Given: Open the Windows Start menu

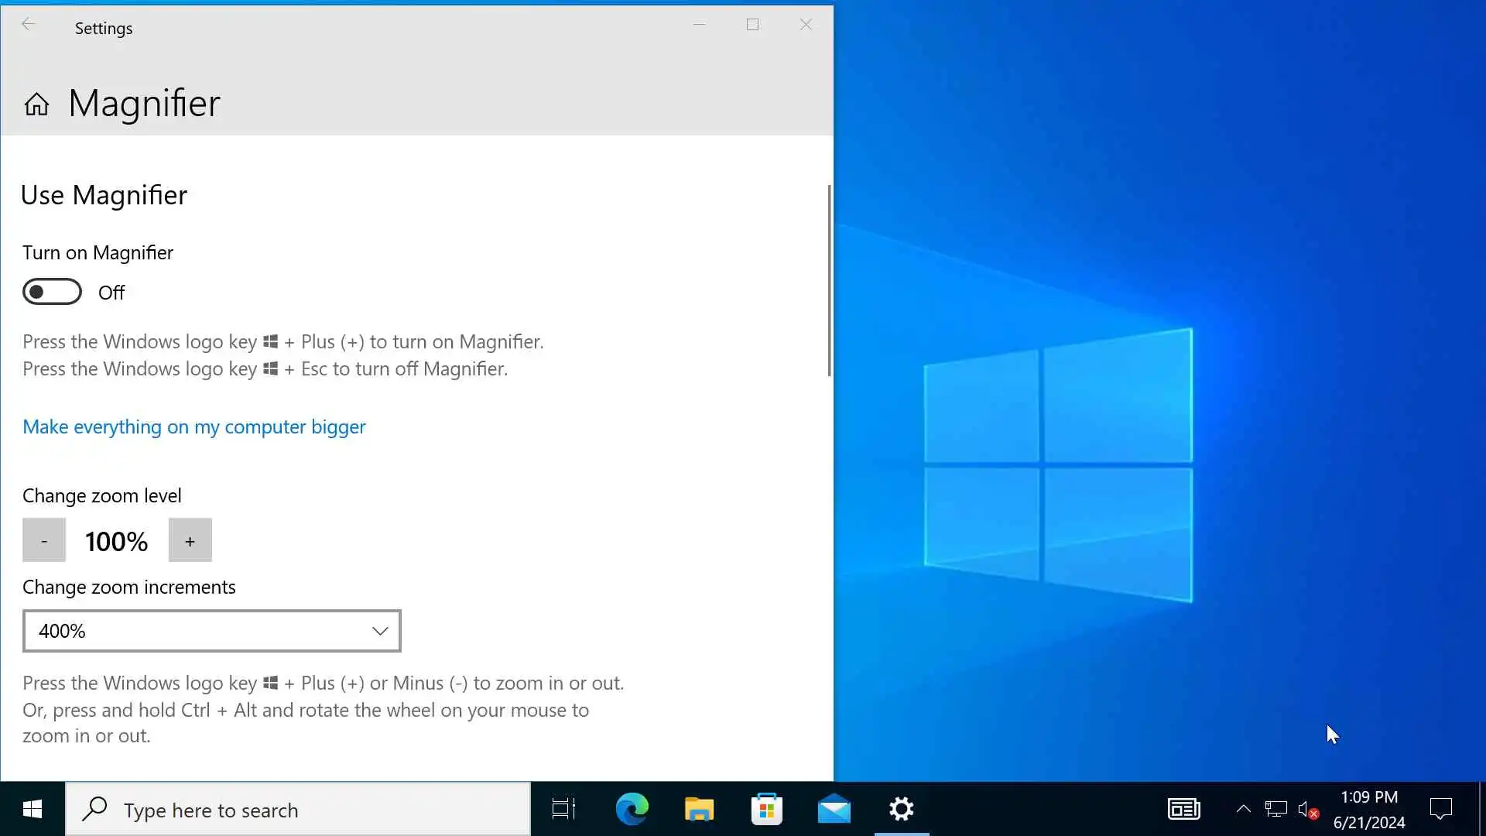Looking at the screenshot, I should [x=32, y=809].
